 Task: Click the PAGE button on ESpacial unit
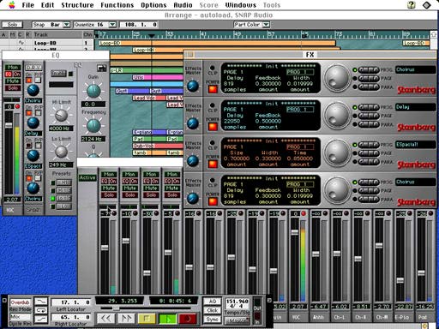(369, 153)
